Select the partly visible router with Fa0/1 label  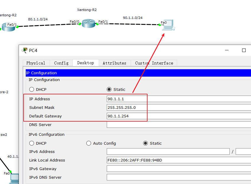[9, 27]
